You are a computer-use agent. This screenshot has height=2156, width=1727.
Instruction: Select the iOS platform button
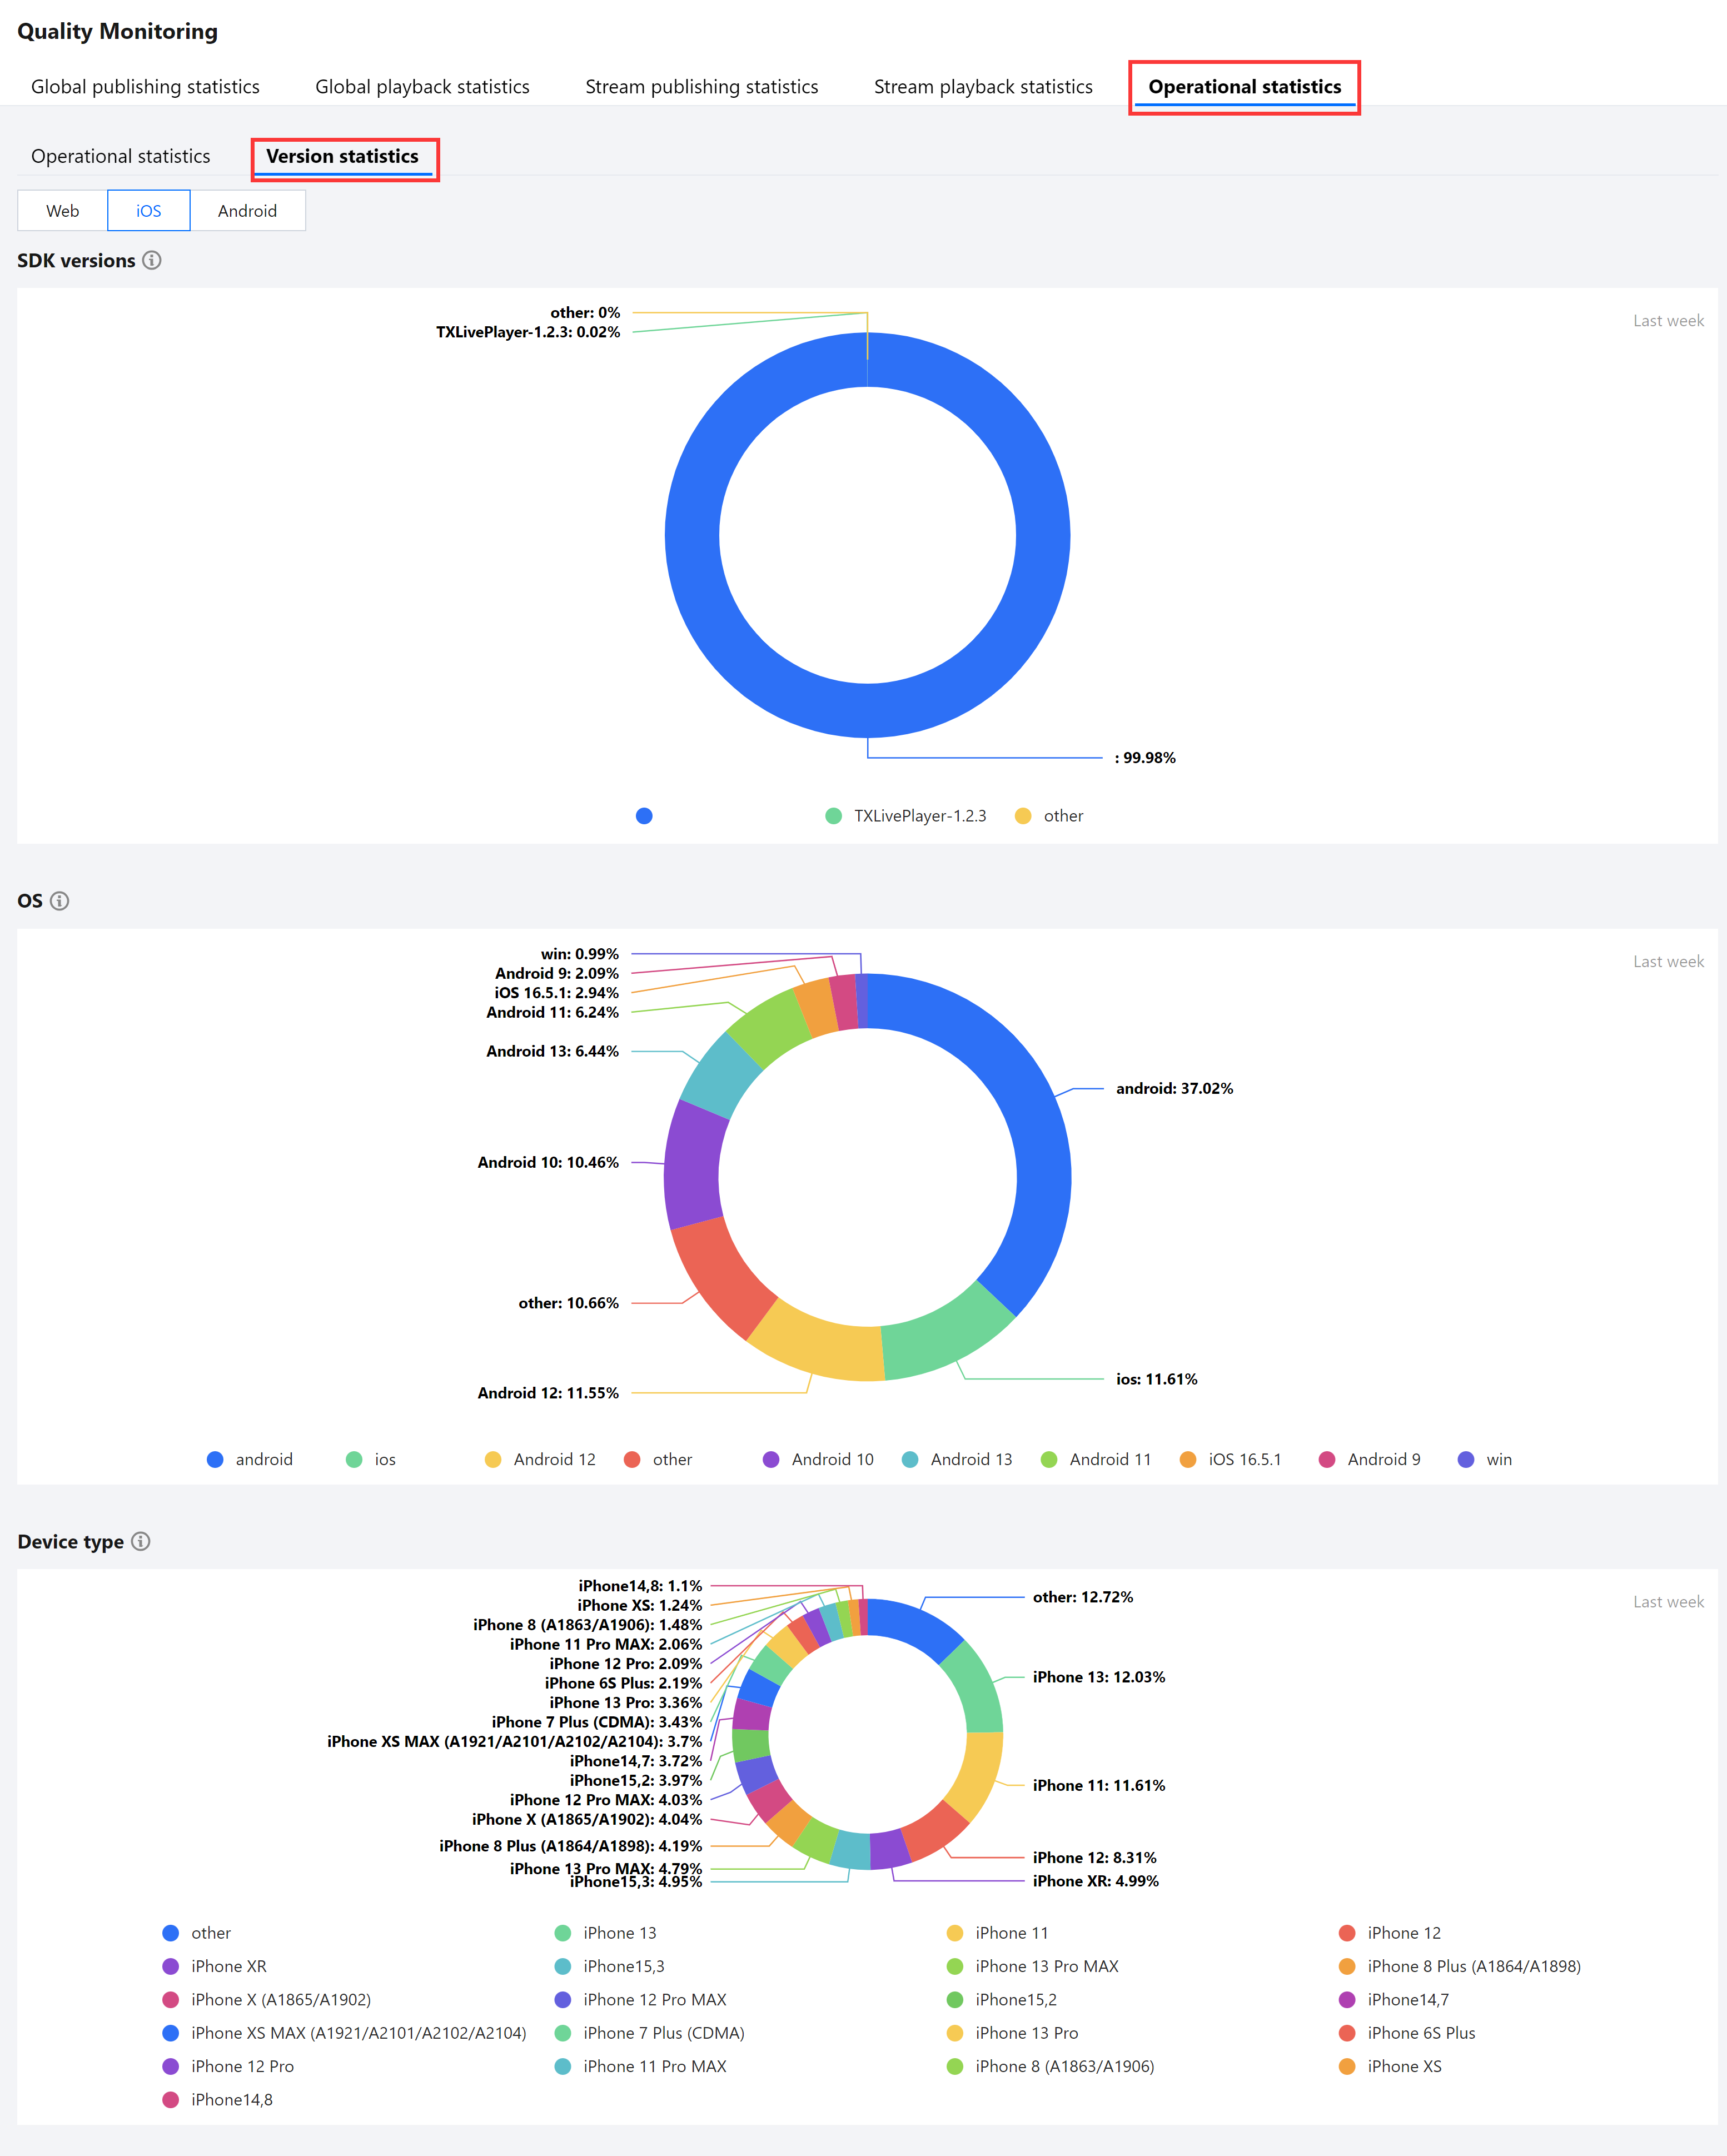[149, 211]
